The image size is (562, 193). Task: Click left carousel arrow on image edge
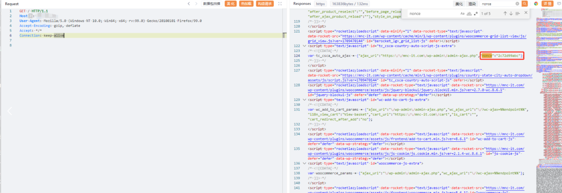pos(10,111)
